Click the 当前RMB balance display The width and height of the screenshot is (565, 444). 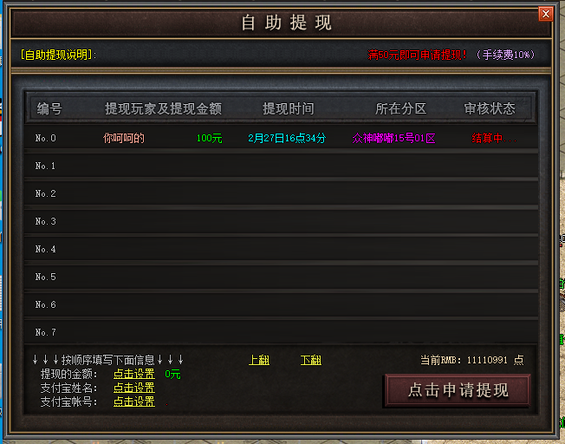(x=472, y=360)
